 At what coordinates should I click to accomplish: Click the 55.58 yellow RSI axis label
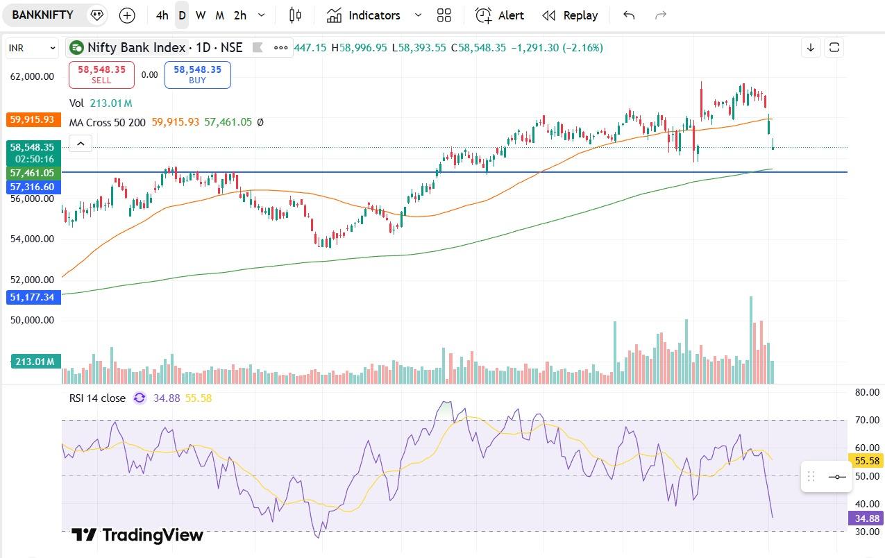pos(865,461)
